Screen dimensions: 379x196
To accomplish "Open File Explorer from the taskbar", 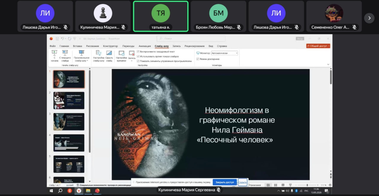I will tap(88, 191).
